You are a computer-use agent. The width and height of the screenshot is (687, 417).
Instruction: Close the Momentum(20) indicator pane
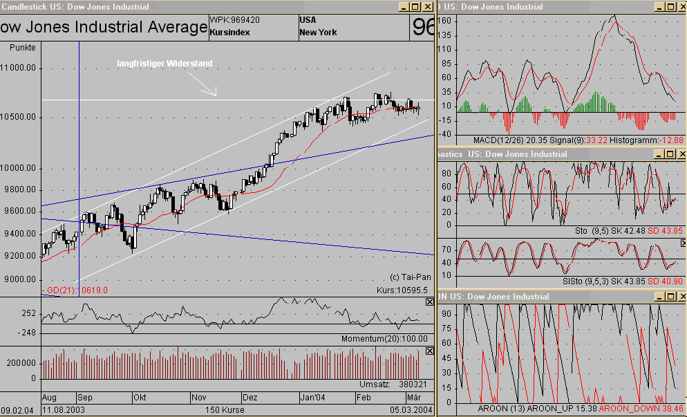429,302
